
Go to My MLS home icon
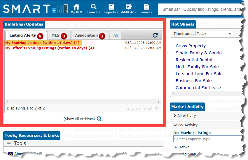pos(76,9)
